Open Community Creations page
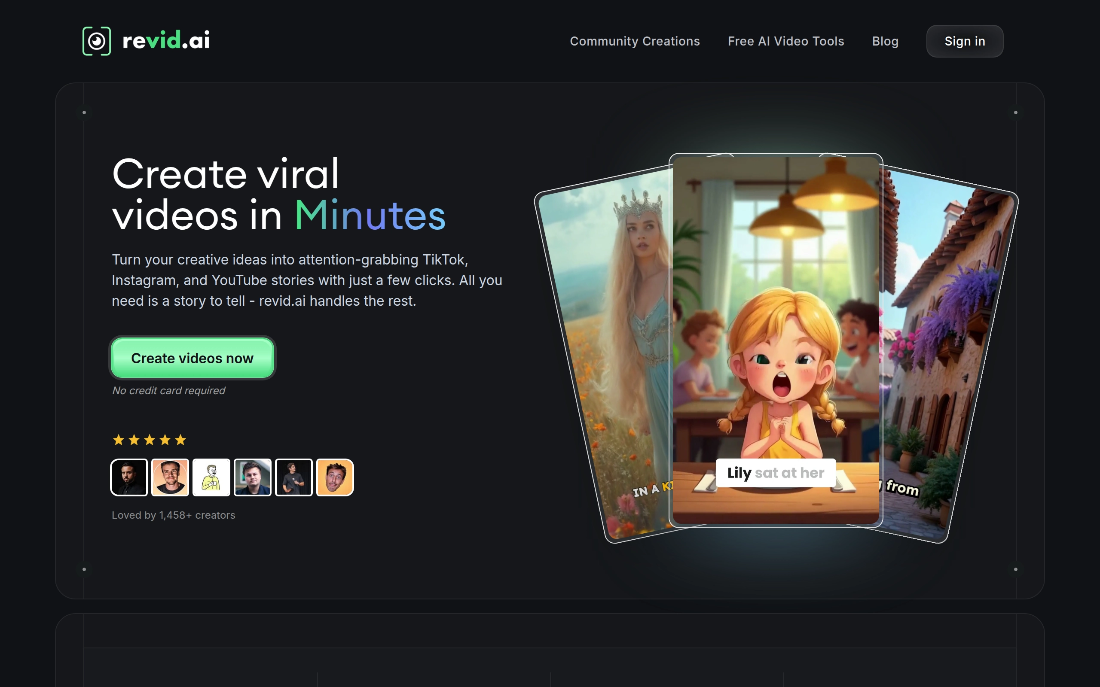Image resolution: width=1100 pixels, height=687 pixels. [x=635, y=41]
